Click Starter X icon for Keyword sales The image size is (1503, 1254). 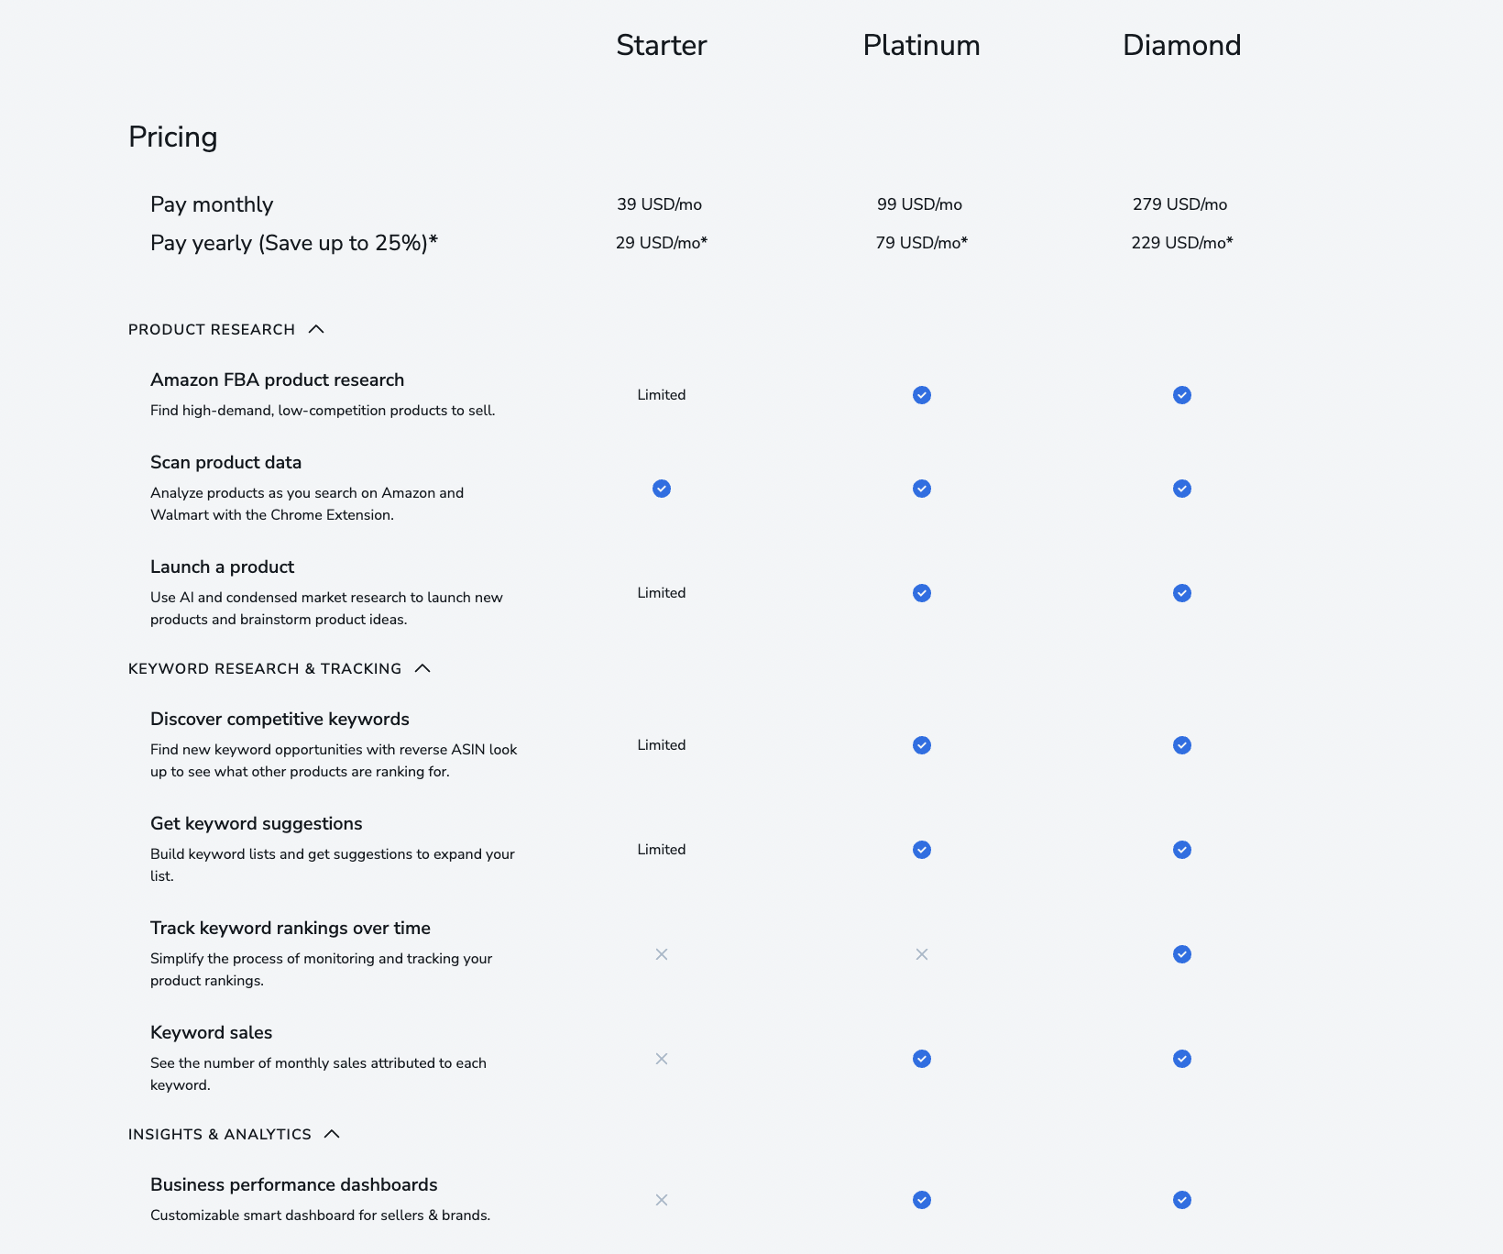click(x=662, y=1059)
